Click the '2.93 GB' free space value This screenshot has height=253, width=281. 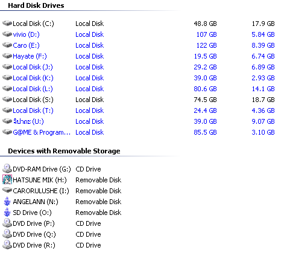tap(263, 78)
